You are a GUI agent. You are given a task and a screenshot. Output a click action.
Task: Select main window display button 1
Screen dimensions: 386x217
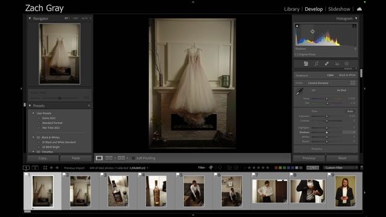26,168
